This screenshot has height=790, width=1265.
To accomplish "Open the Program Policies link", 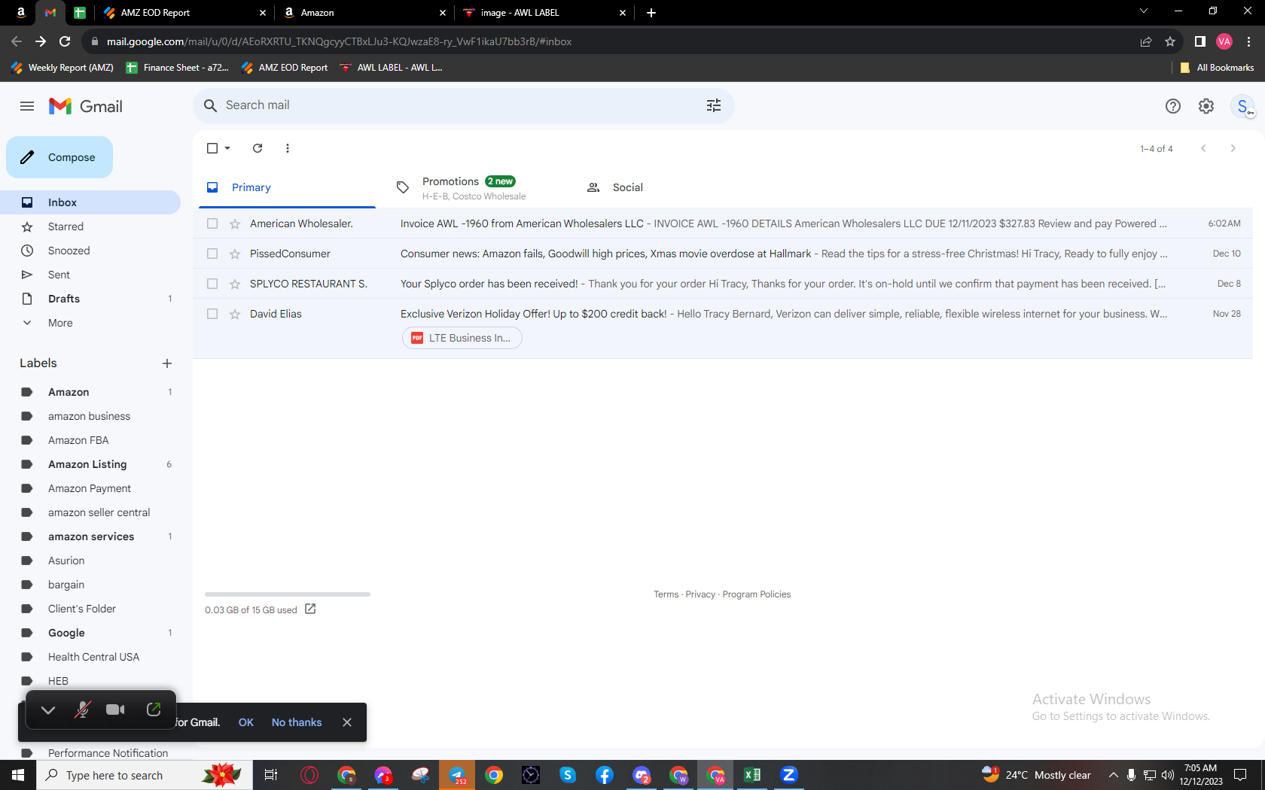I will coord(757,594).
